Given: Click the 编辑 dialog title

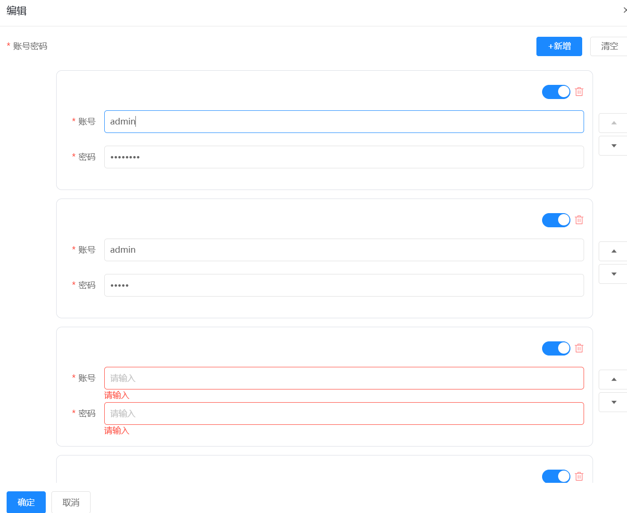Looking at the screenshot, I should tap(17, 11).
